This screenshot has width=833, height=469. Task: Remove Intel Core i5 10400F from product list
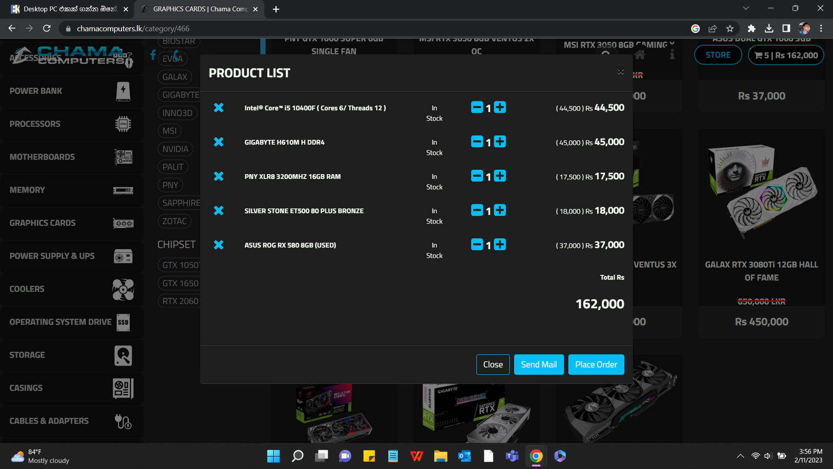(219, 107)
